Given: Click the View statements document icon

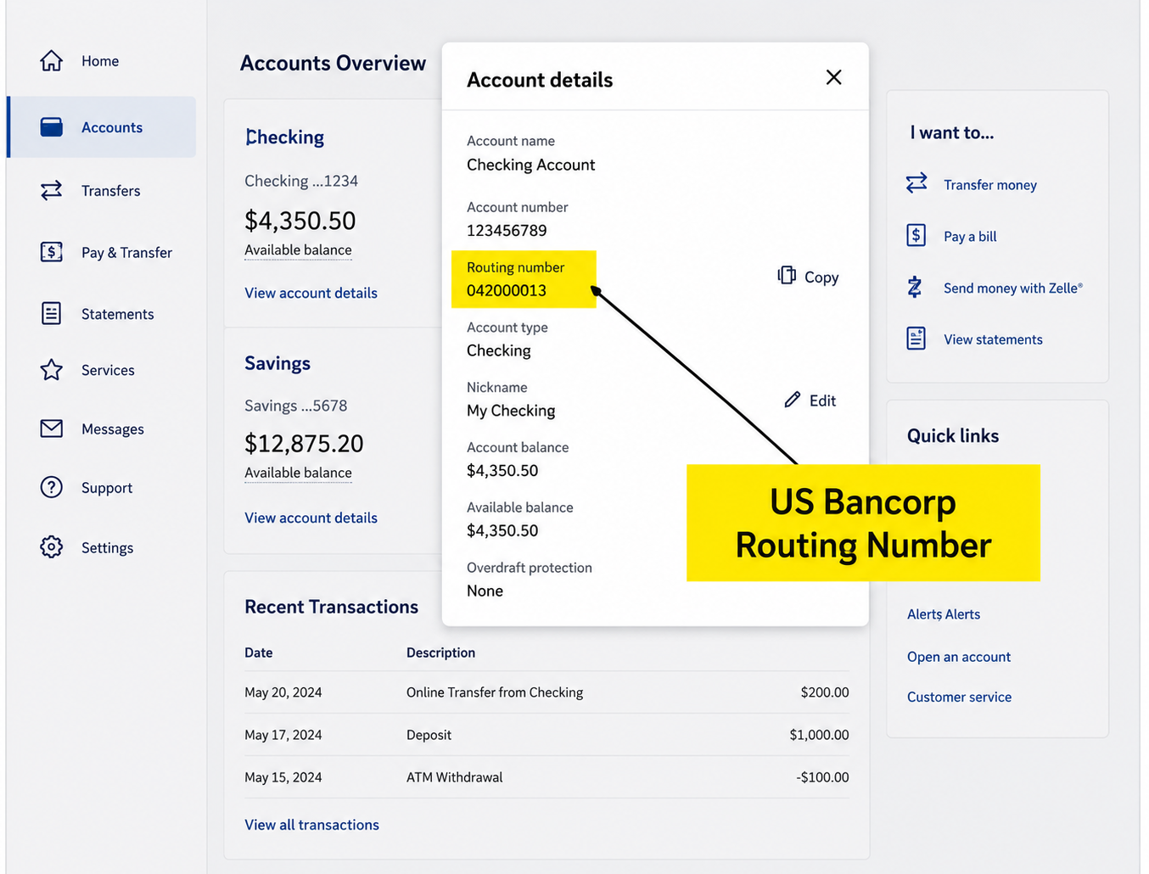Looking at the screenshot, I should (916, 338).
